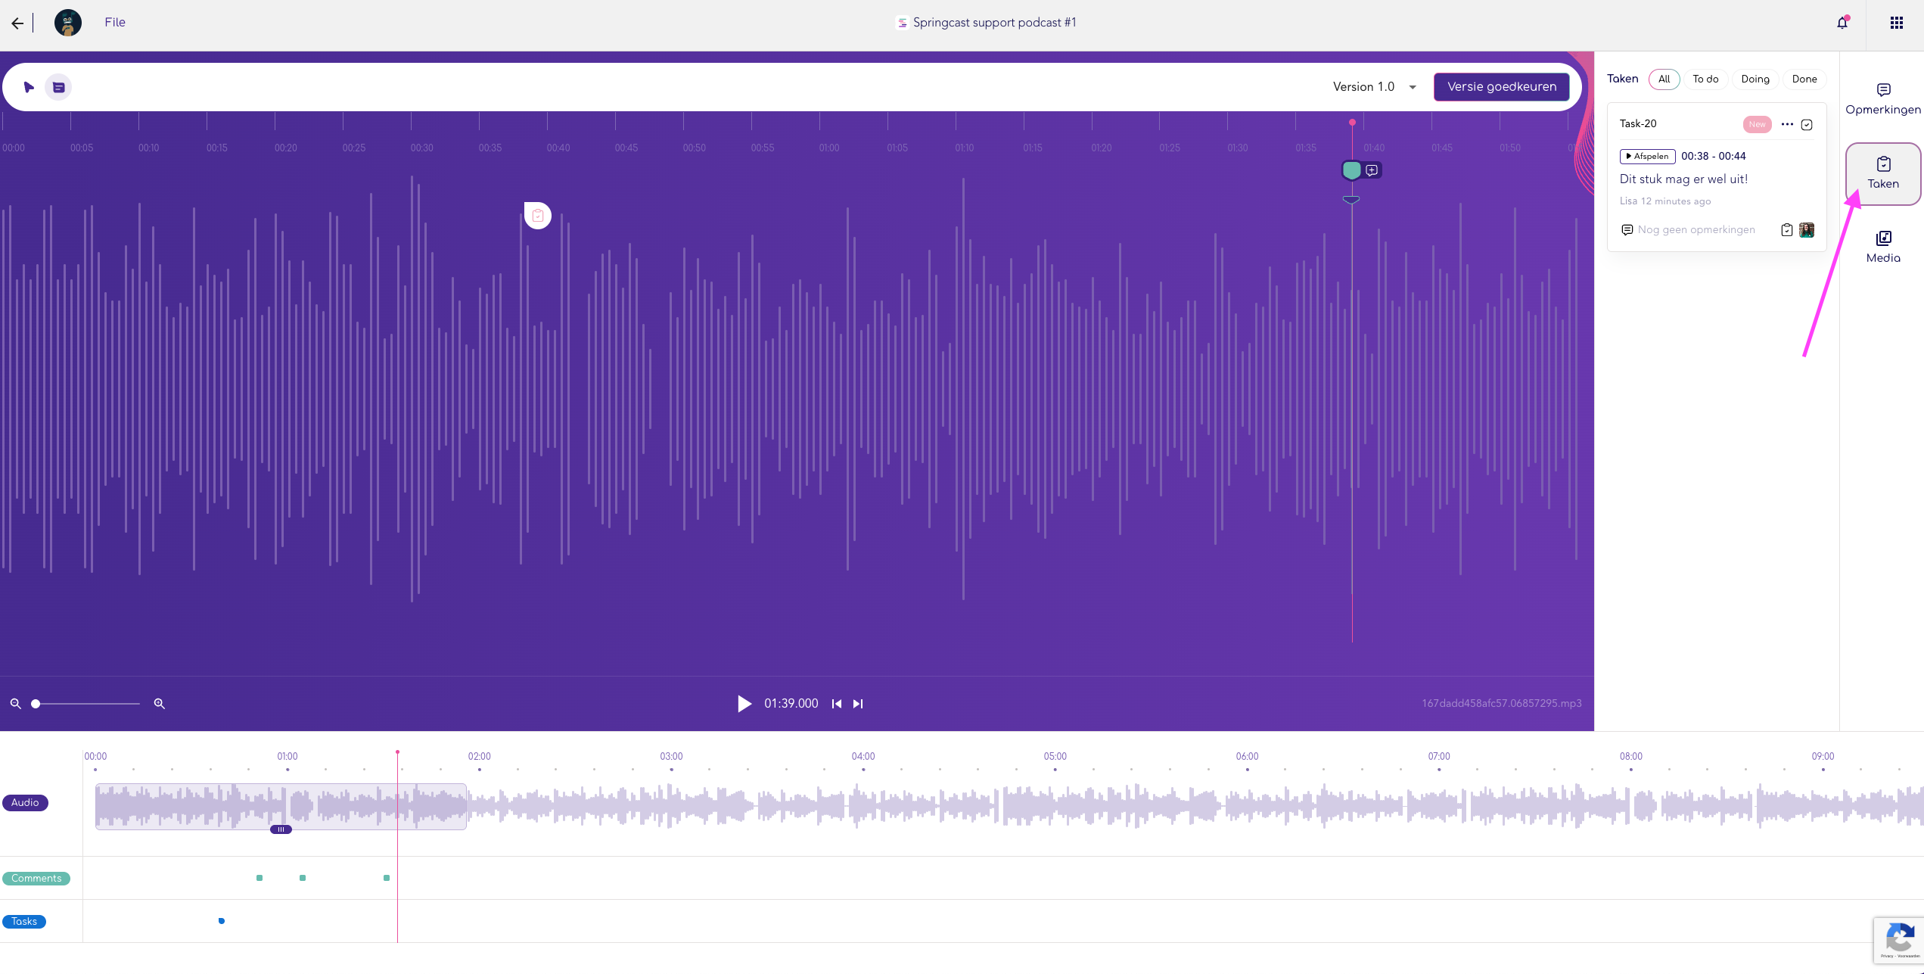The image size is (1924, 974).
Task: Click Versie goedkeuren button
Action: tap(1502, 87)
